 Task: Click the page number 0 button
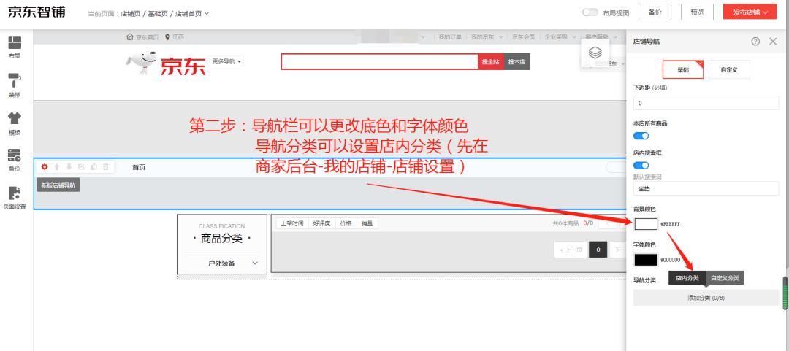point(598,250)
